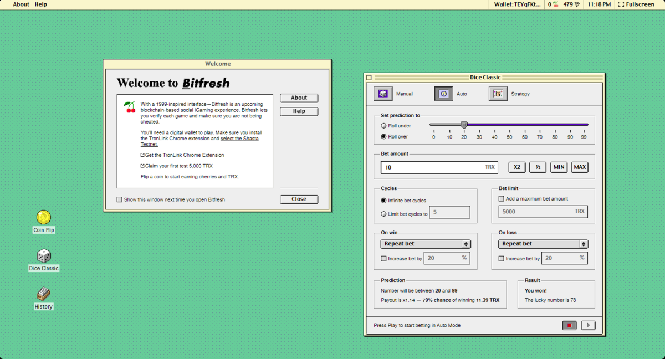
Task: Click the On loss increase percent field
Action: click(565, 258)
